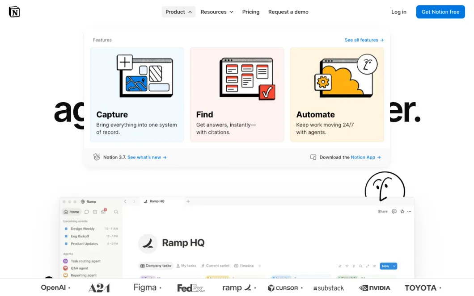Click the Ramp HQ page icon
The height and width of the screenshot is (296, 474).
148,243
